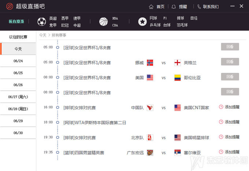
Task: Click timeline marker at first 05:00 match
Action: click(57, 47)
